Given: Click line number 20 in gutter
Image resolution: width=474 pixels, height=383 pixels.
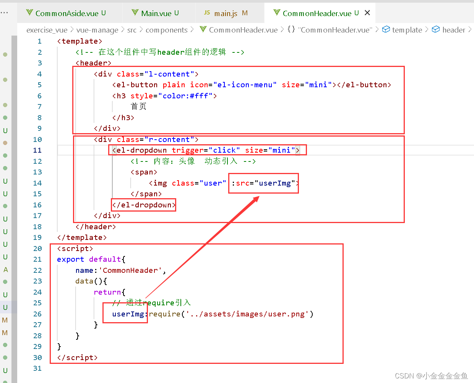Looking at the screenshot, I should [x=37, y=249].
